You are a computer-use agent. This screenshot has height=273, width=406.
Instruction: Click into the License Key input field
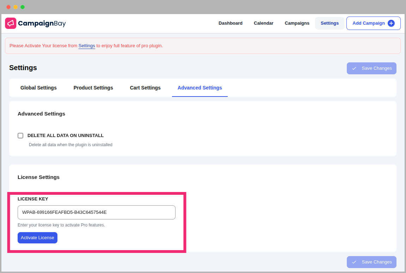click(x=96, y=212)
